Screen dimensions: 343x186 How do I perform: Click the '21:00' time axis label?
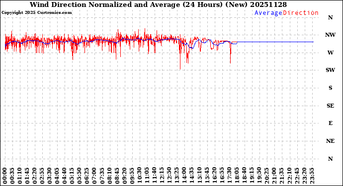[x=274, y=176]
